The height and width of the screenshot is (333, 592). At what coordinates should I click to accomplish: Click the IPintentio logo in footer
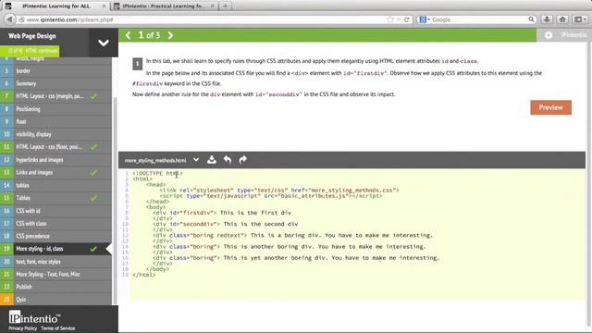click(x=34, y=317)
